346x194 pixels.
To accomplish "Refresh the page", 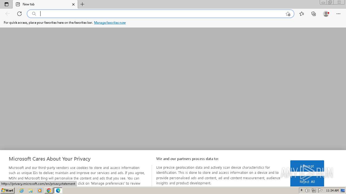I will pos(19,14).
